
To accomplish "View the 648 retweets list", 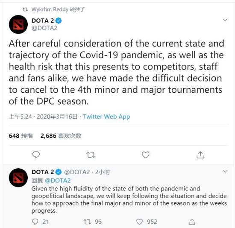I will click(x=21, y=136).
